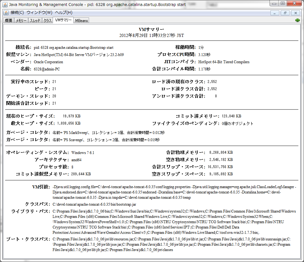
Task: Minimize the Java Monitoring Console window
Action: (x=274, y=3)
